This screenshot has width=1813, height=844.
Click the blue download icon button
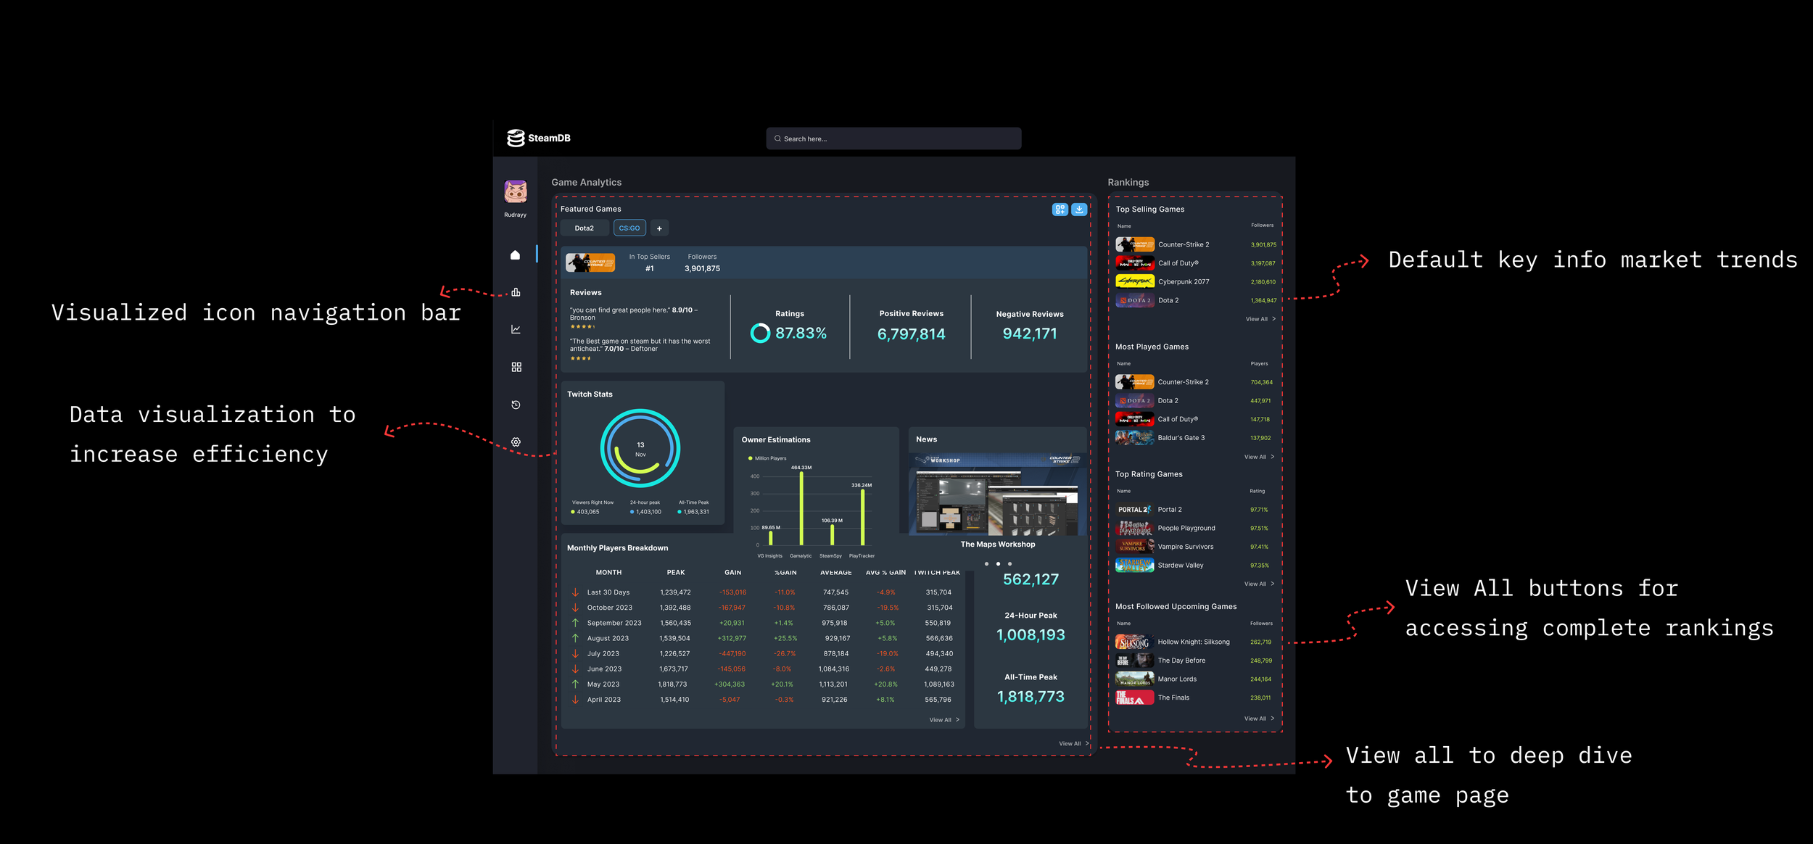[x=1079, y=210]
